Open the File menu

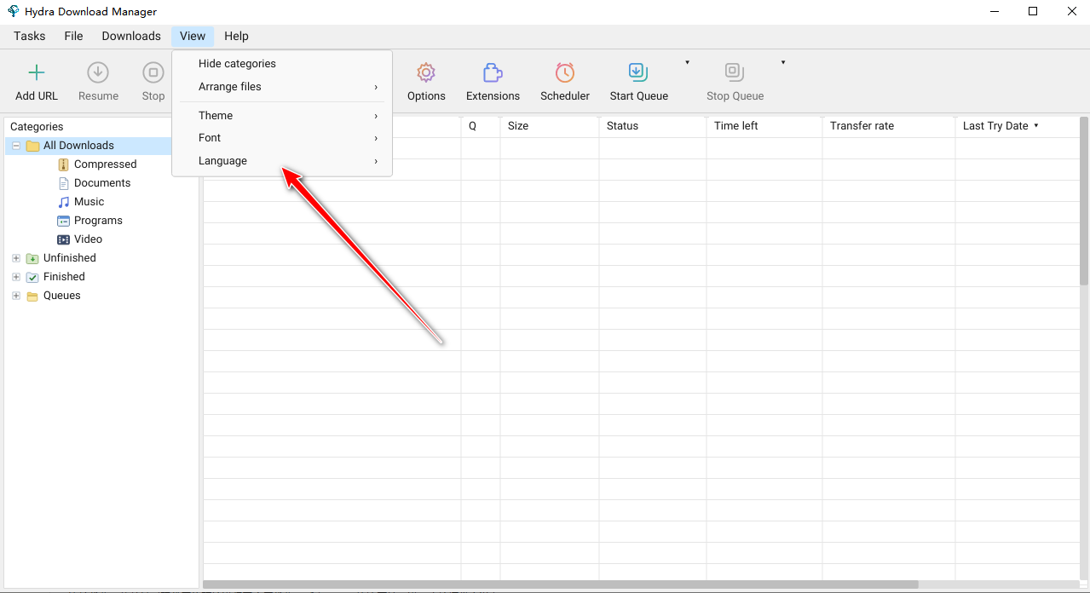point(73,36)
